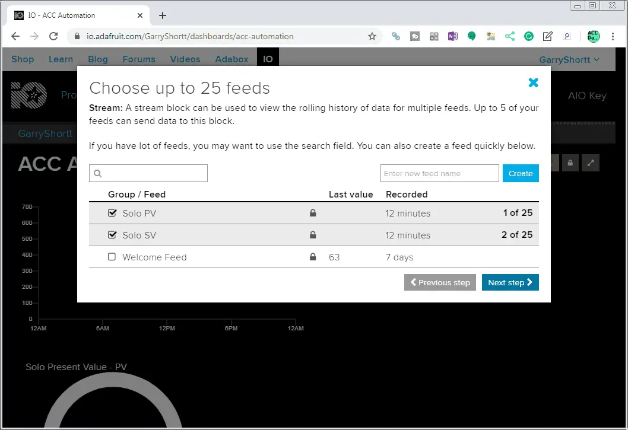Uncheck the Solo SV feed checkbox
Viewport: 628px width, 430px height.
point(112,235)
